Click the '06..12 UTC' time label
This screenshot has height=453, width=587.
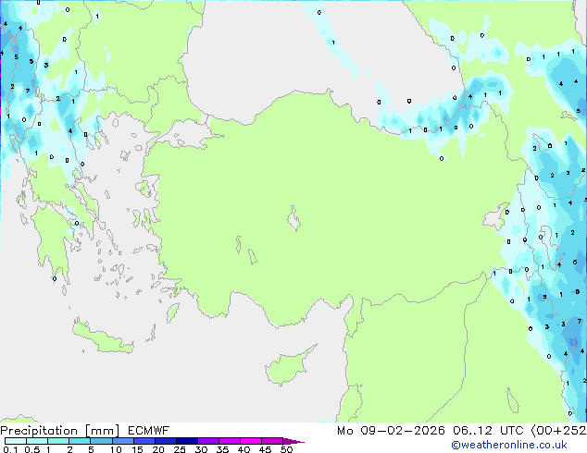[x=488, y=431]
